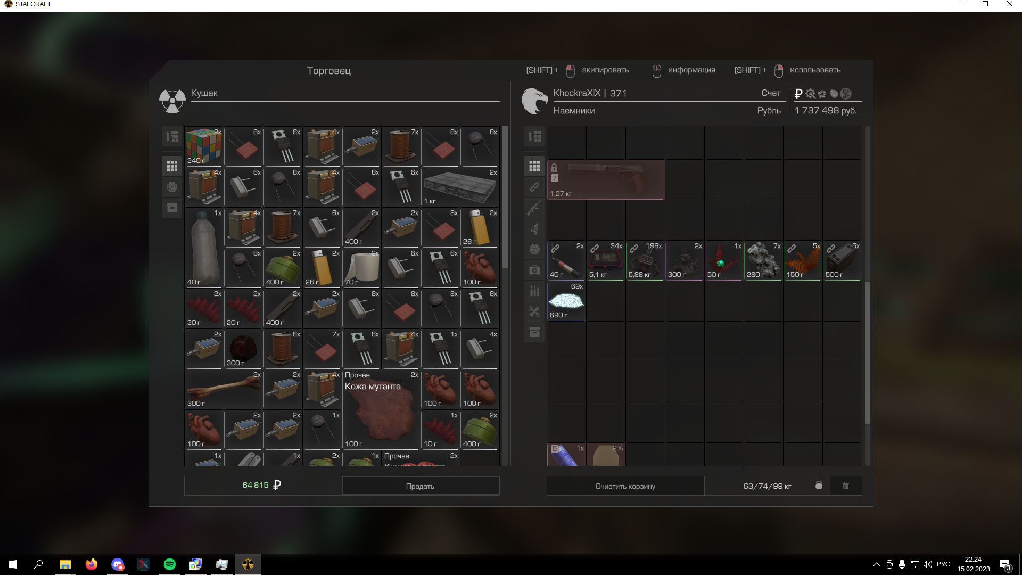Select player all-items grid filter
Image resolution: width=1022 pixels, height=575 pixels.
534,166
